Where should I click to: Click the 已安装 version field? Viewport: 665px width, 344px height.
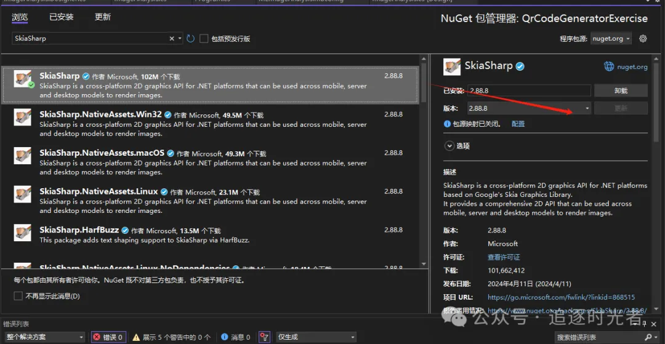coord(529,90)
